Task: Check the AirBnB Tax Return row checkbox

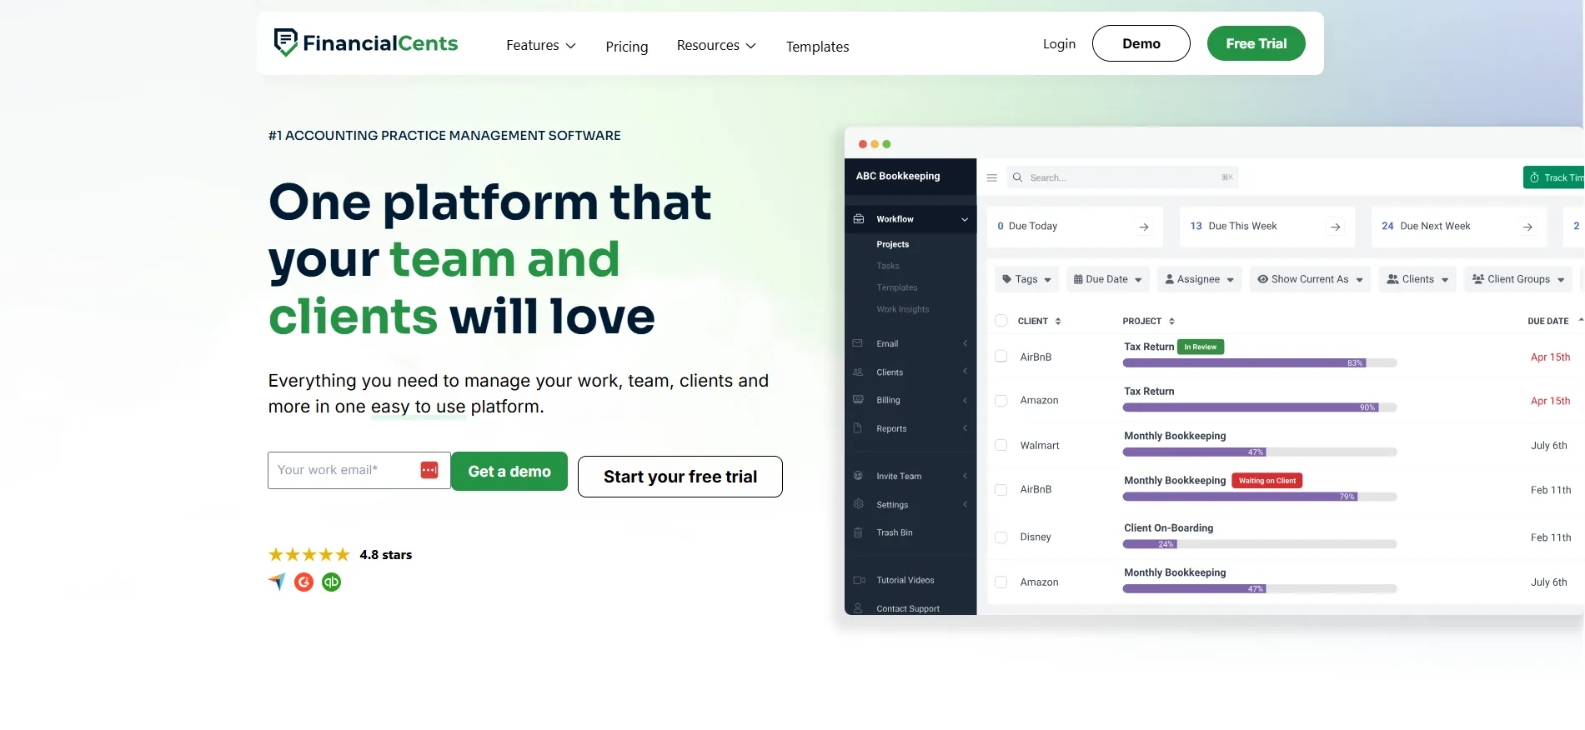Action: 1001,357
